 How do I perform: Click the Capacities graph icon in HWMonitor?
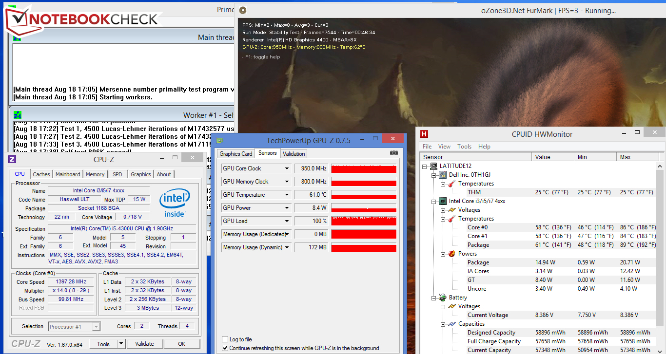[x=451, y=324]
